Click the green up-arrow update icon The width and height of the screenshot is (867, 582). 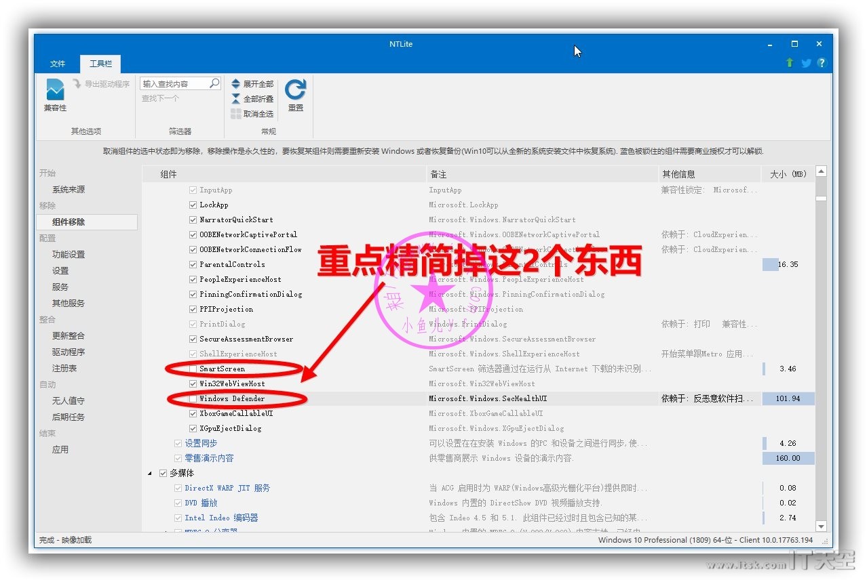tap(790, 63)
